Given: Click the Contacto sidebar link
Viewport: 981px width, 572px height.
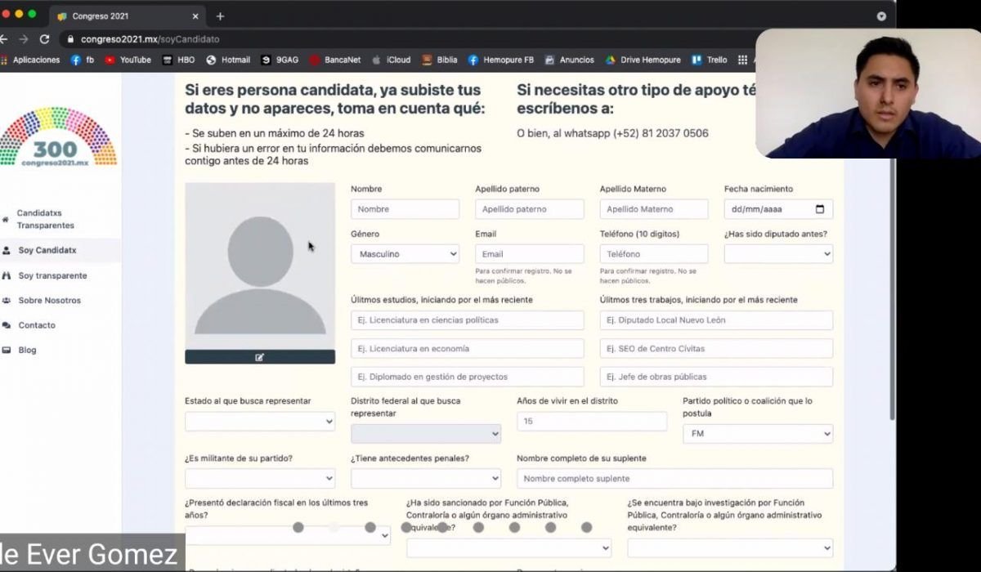Looking at the screenshot, I should click(37, 325).
